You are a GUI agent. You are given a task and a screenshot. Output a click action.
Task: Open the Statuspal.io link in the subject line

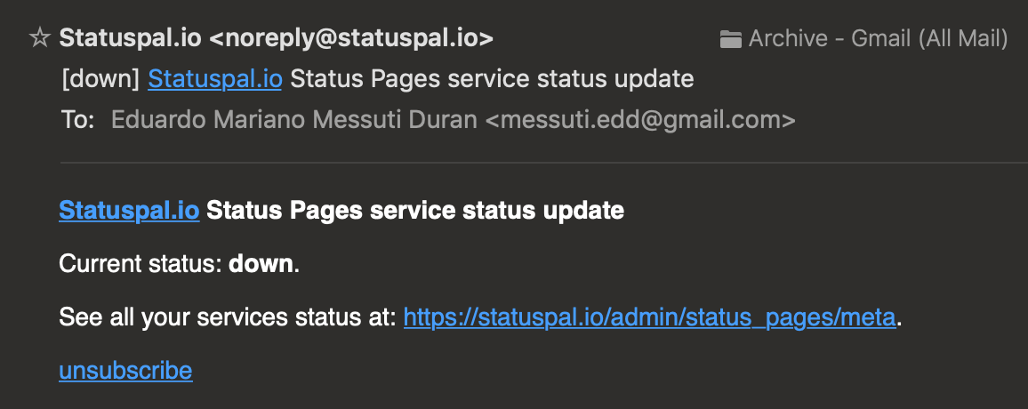coord(215,79)
